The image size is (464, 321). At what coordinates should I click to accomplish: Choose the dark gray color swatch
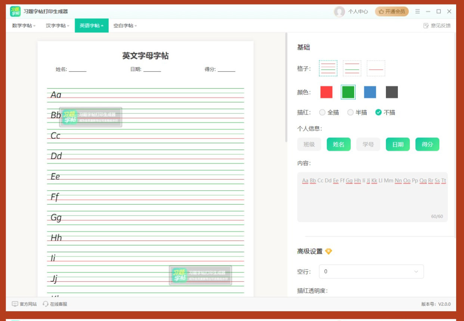click(x=392, y=92)
